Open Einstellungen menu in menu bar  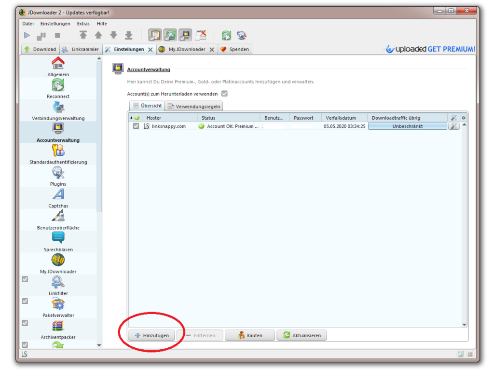(55, 24)
